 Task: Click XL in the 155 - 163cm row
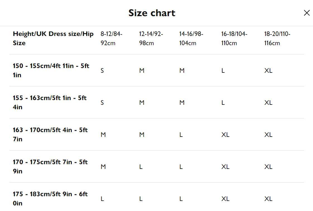pyautogui.click(x=268, y=103)
